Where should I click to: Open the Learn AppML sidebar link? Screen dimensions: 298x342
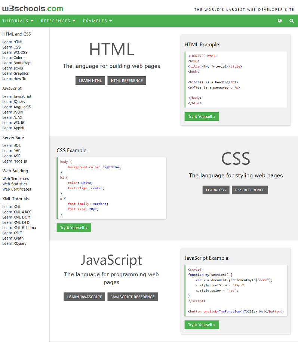14,128
